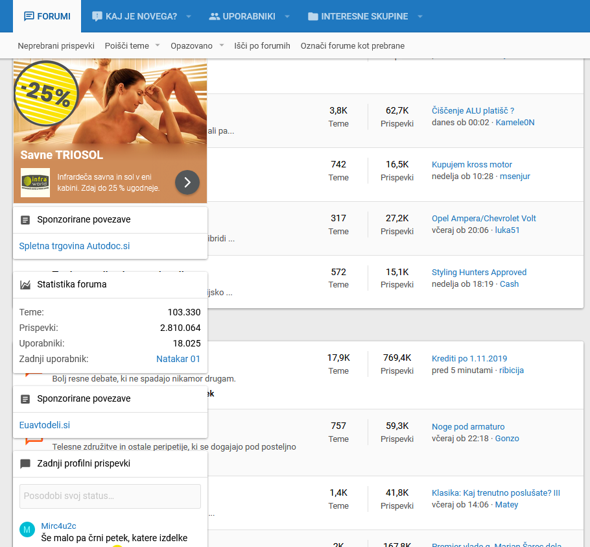Click the Infra World logo
The height and width of the screenshot is (547, 590).
35,182
